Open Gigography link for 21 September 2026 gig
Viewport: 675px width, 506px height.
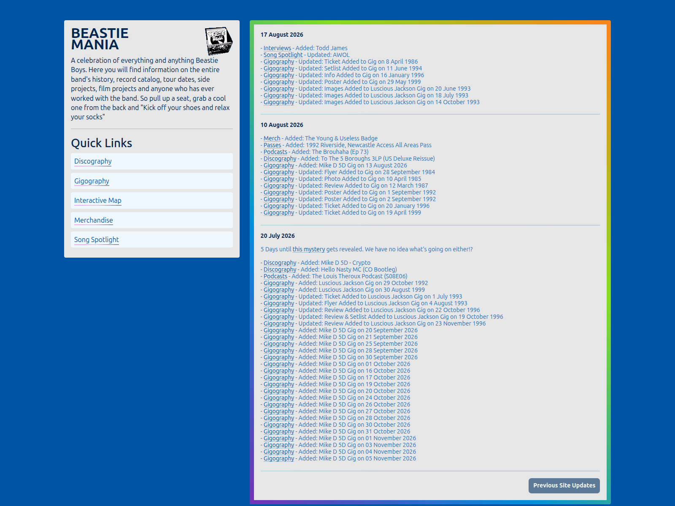[x=279, y=337]
